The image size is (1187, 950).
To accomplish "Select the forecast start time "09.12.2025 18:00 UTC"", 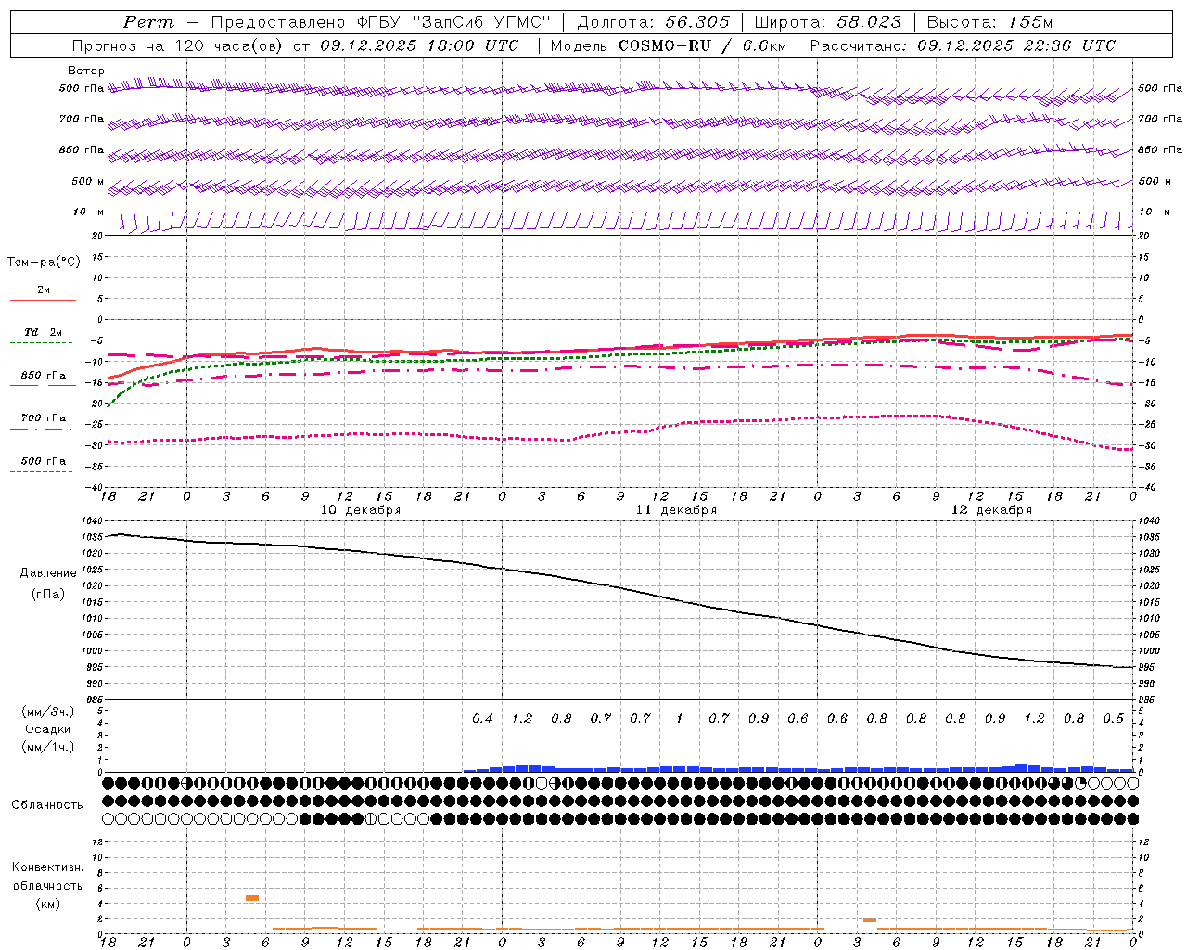I will (419, 45).
